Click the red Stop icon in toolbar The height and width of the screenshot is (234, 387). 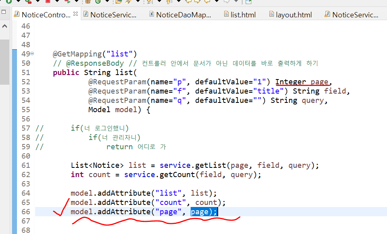(48, 1)
